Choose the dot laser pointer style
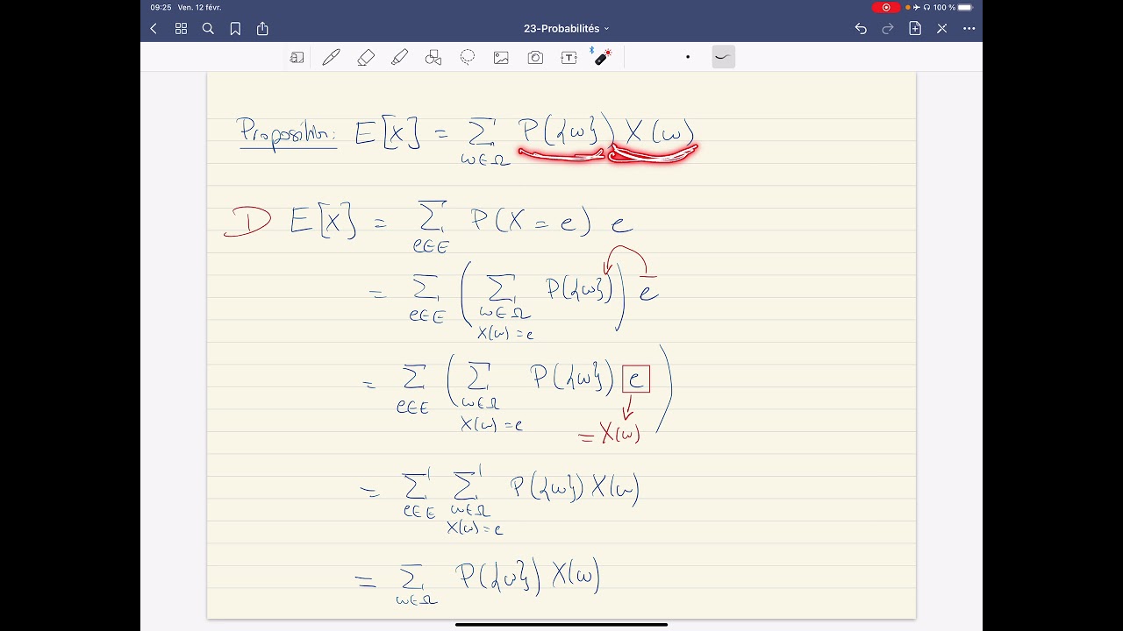The image size is (1123, 631). (x=688, y=57)
